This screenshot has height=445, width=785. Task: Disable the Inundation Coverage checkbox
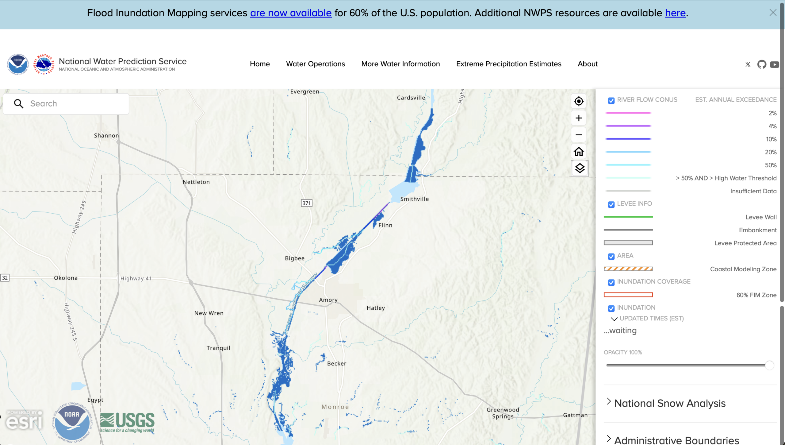(x=611, y=283)
